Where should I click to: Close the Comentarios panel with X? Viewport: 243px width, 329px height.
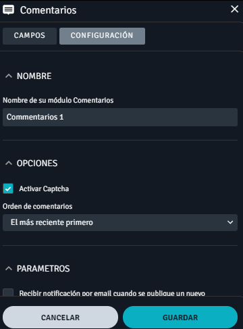pyautogui.click(x=234, y=9)
